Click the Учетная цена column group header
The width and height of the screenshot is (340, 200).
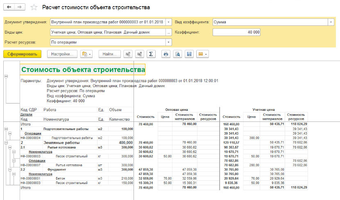[263, 110]
